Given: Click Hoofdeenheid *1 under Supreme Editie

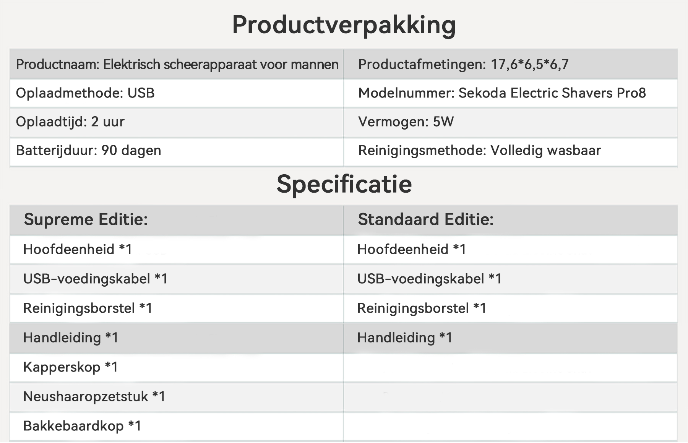Looking at the screenshot, I should pyautogui.click(x=78, y=250).
